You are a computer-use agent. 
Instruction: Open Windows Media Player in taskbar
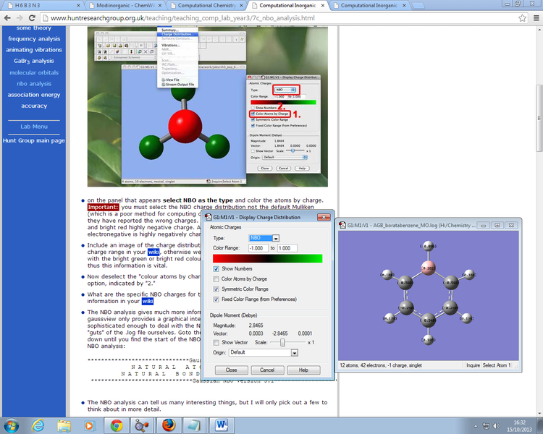coord(89,425)
